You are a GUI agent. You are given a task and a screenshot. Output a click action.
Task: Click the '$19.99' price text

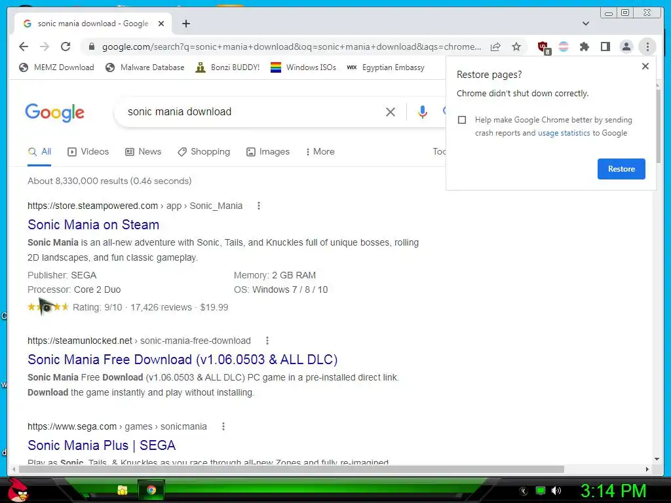tap(214, 307)
